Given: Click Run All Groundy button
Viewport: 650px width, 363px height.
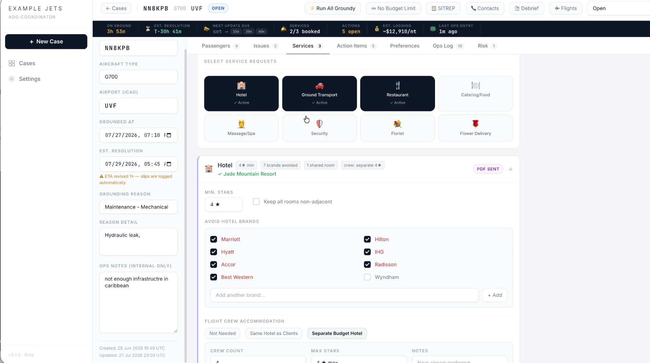Looking at the screenshot, I should [332, 8].
